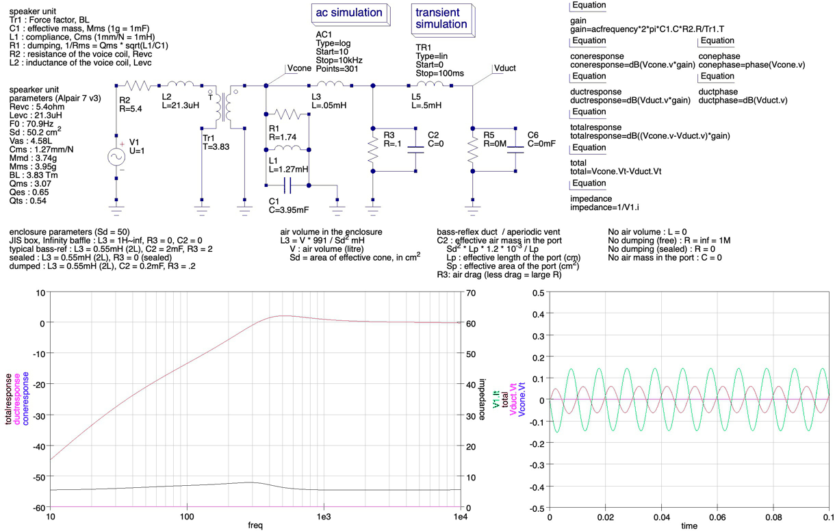Click the rotated "coneresponse" graph legend label

click(x=26, y=400)
